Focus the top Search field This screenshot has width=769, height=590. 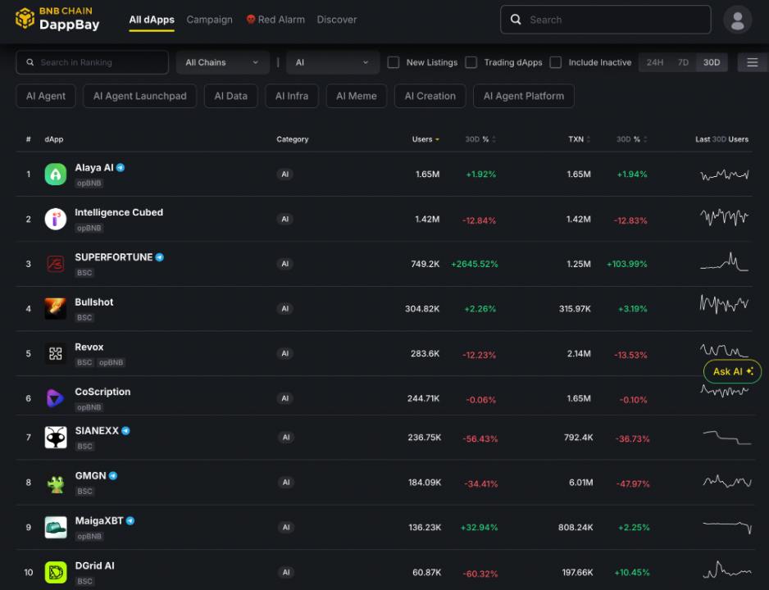pyautogui.click(x=606, y=20)
